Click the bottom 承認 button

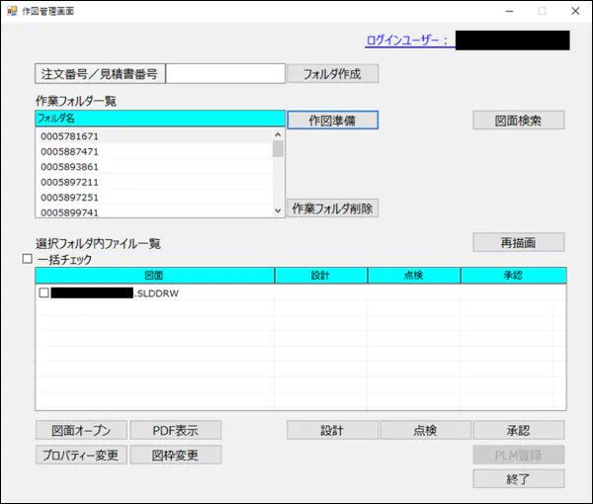(x=519, y=430)
